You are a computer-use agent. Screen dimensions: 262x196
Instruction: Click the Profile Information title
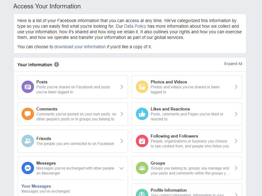pyautogui.click(x=169, y=190)
